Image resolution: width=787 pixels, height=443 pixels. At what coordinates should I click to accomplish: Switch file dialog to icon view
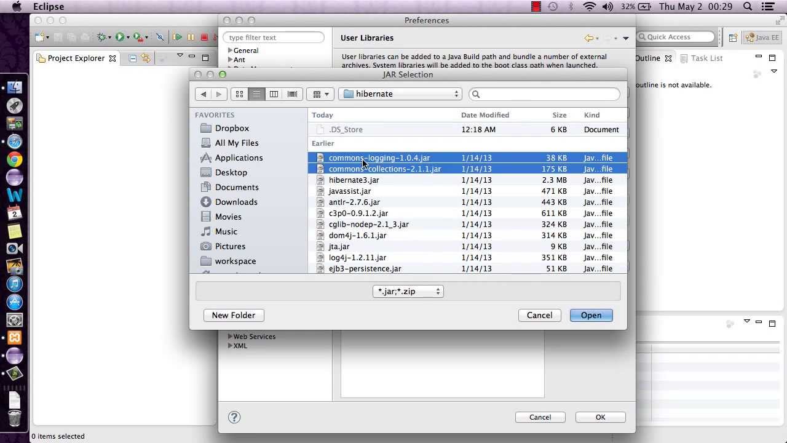tap(239, 94)
